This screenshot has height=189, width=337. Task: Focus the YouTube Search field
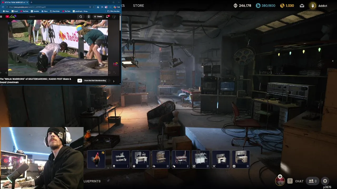pos(53,17)
